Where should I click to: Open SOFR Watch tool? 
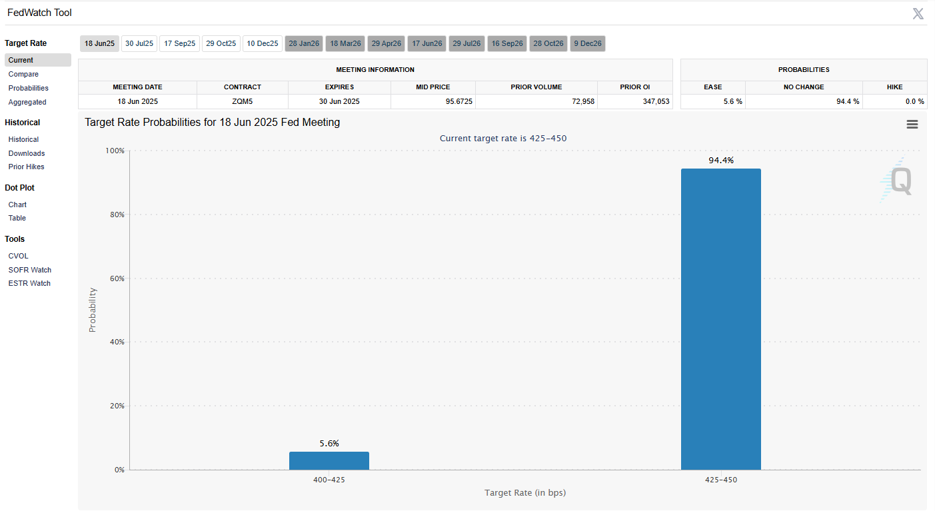coord(29,270)
